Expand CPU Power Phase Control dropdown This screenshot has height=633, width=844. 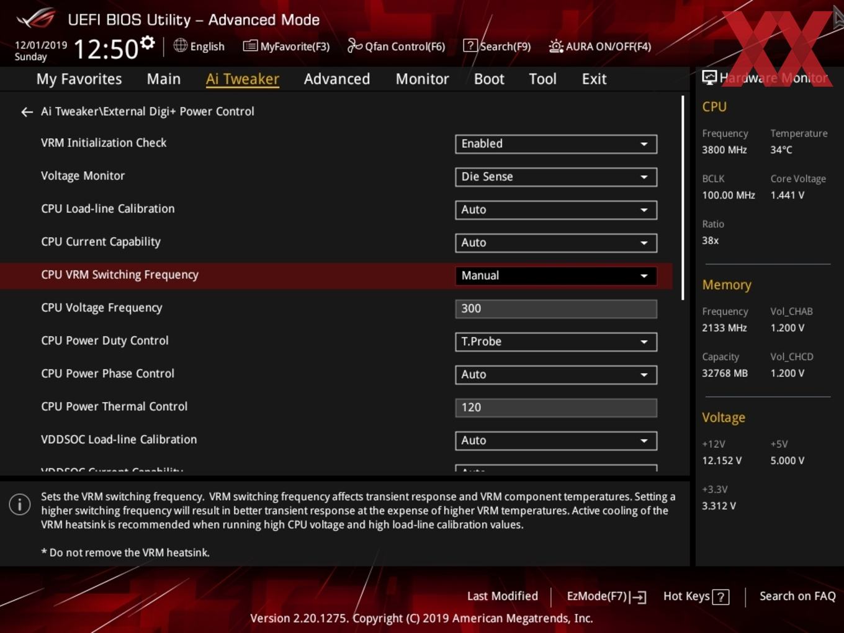(x=556, y=374)
